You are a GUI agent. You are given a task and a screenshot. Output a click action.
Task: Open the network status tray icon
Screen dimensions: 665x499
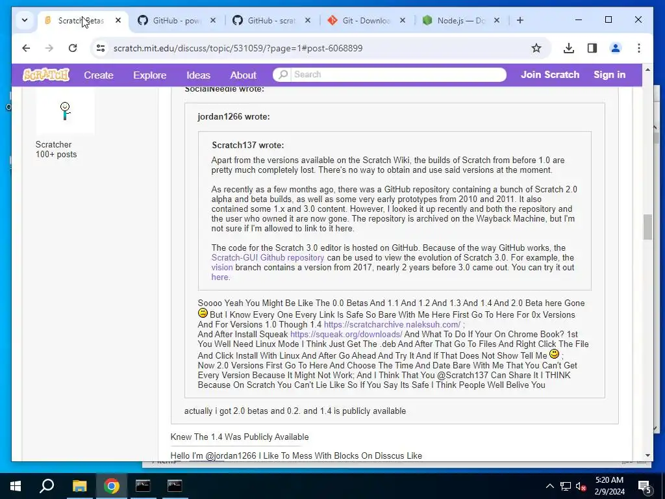pyautogui.click(x=566, y=486)
